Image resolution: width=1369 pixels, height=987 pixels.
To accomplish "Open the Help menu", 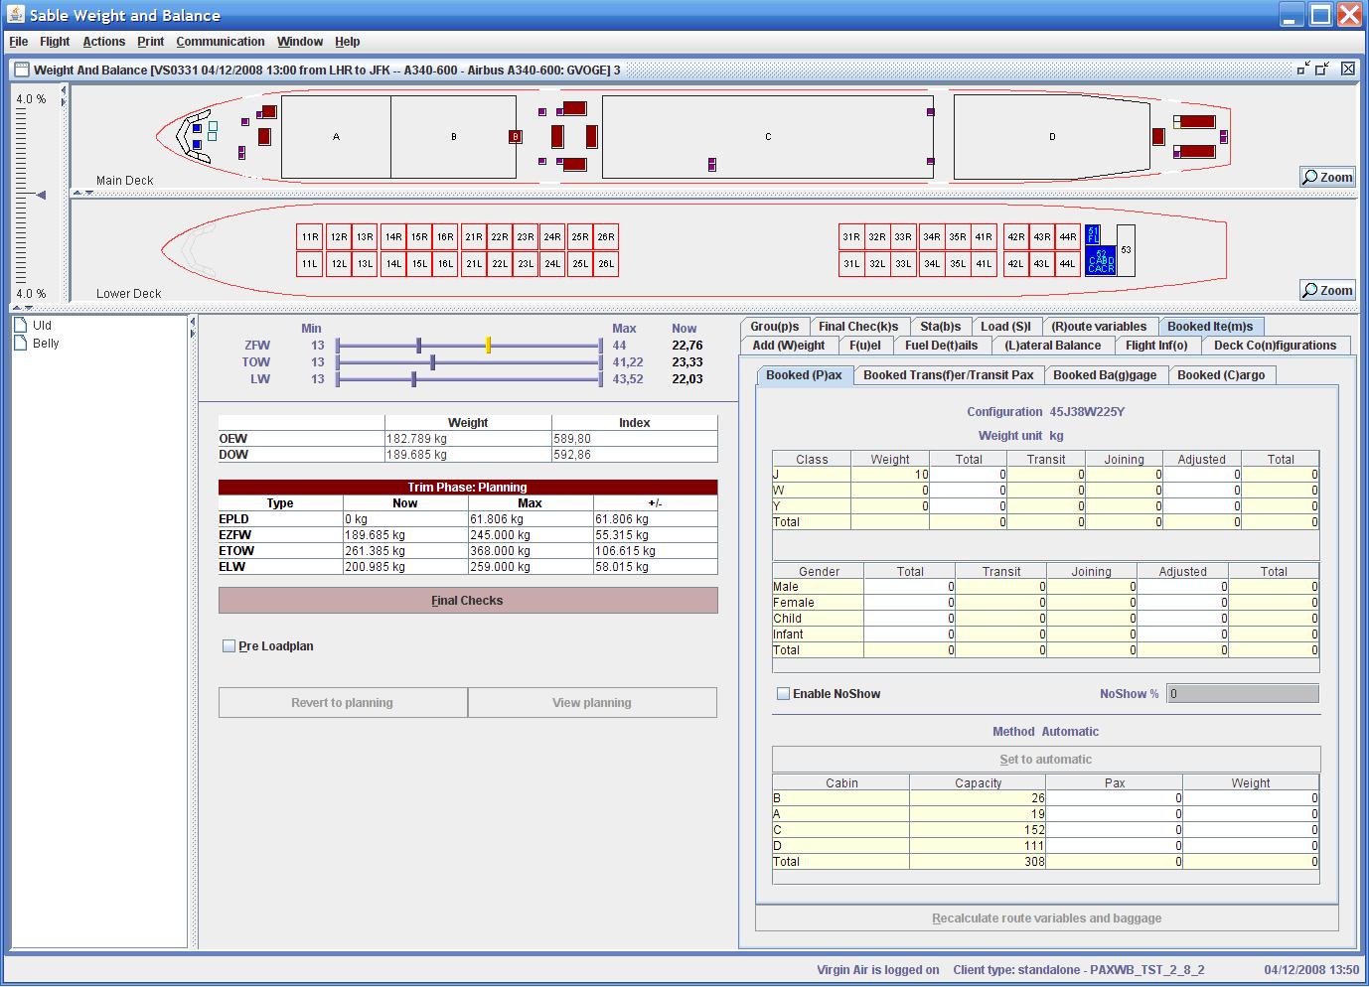I will tap(348, 42).
